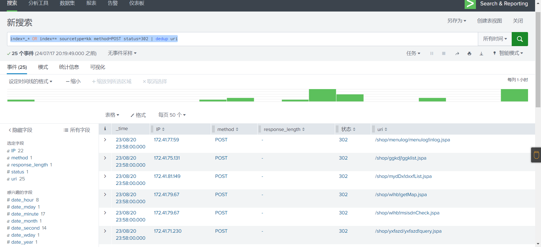The height and width of the screenshot is (247, 541).
Task: Click inside the search query input field
Action: [310, 39]
